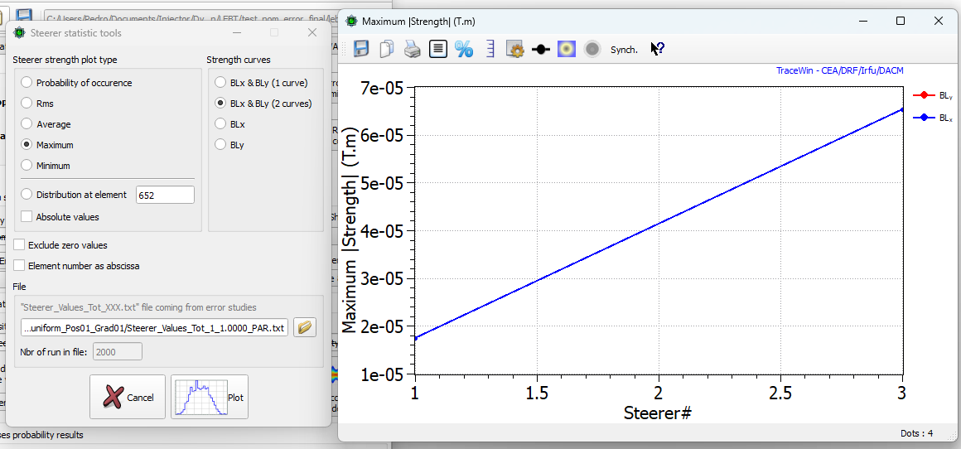Click the What's This help cursor icon

pos(657,50)
